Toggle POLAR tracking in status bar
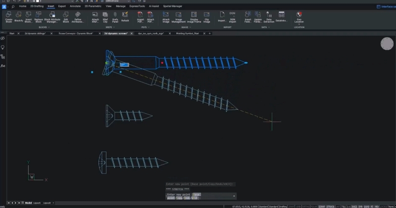Image resolution: width=396 pixels, height=208 pixels. [314, 207]
